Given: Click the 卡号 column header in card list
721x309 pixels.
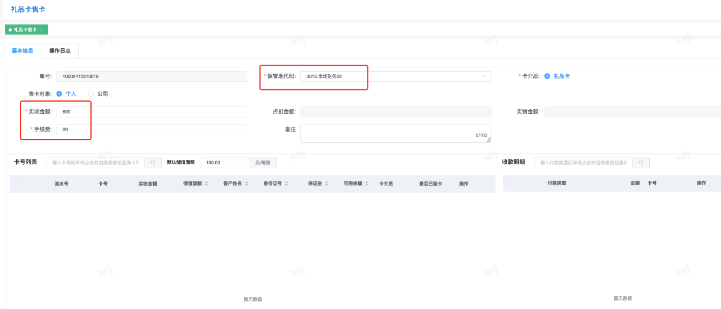Looking at the screenshot, I should point(103,183).
